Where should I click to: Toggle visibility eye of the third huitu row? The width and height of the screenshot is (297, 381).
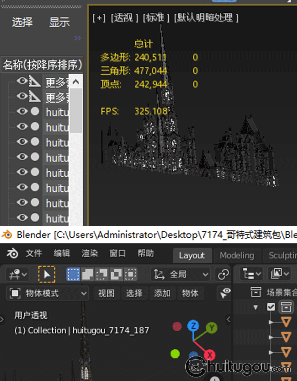point(22,141)
